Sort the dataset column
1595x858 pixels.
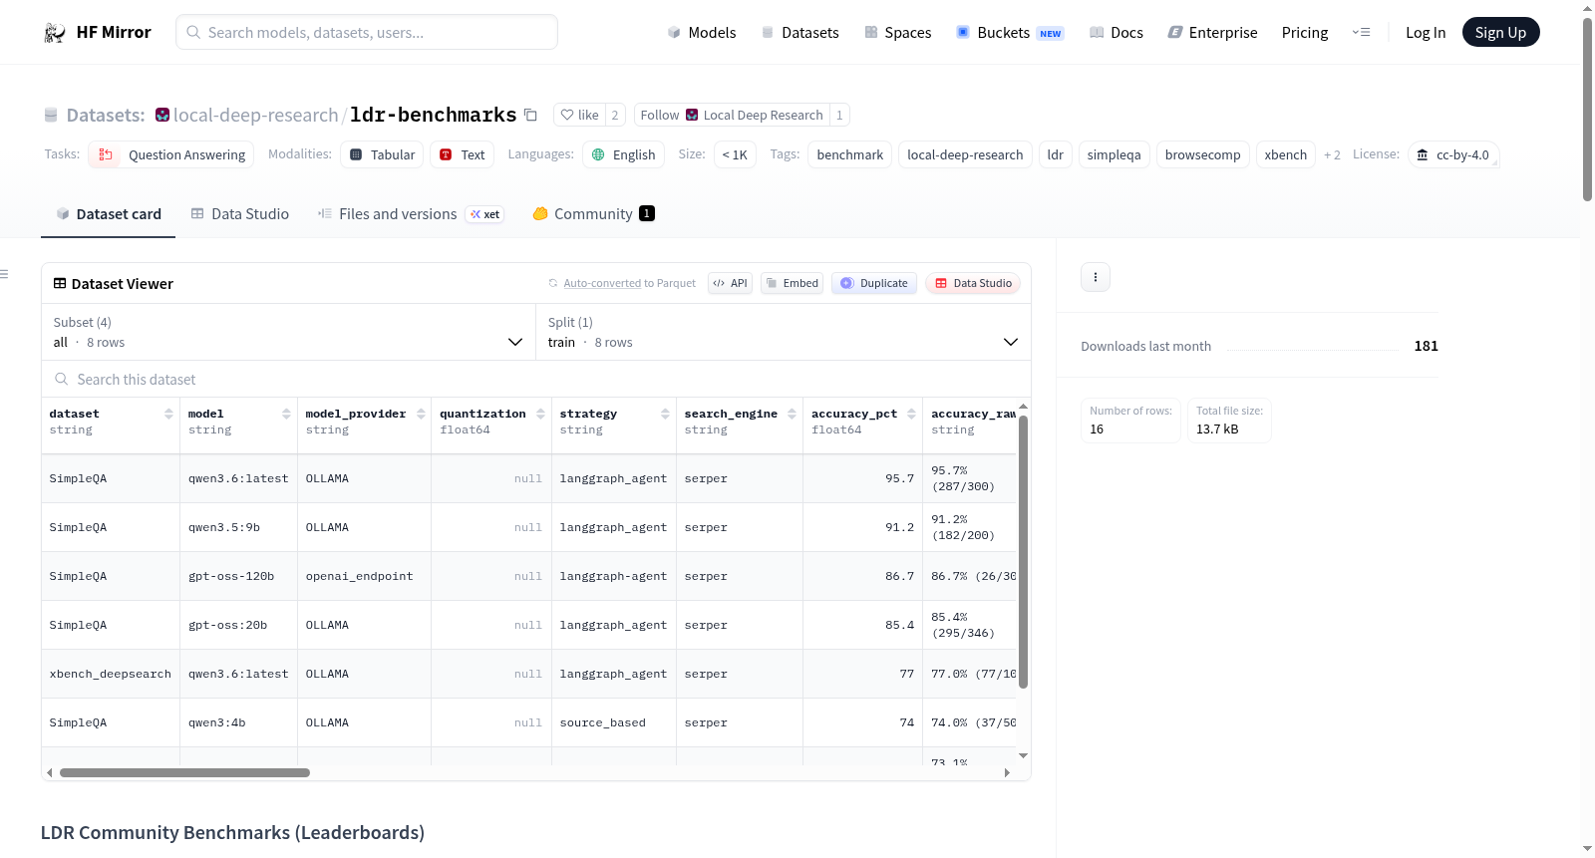tap(168, 414)
